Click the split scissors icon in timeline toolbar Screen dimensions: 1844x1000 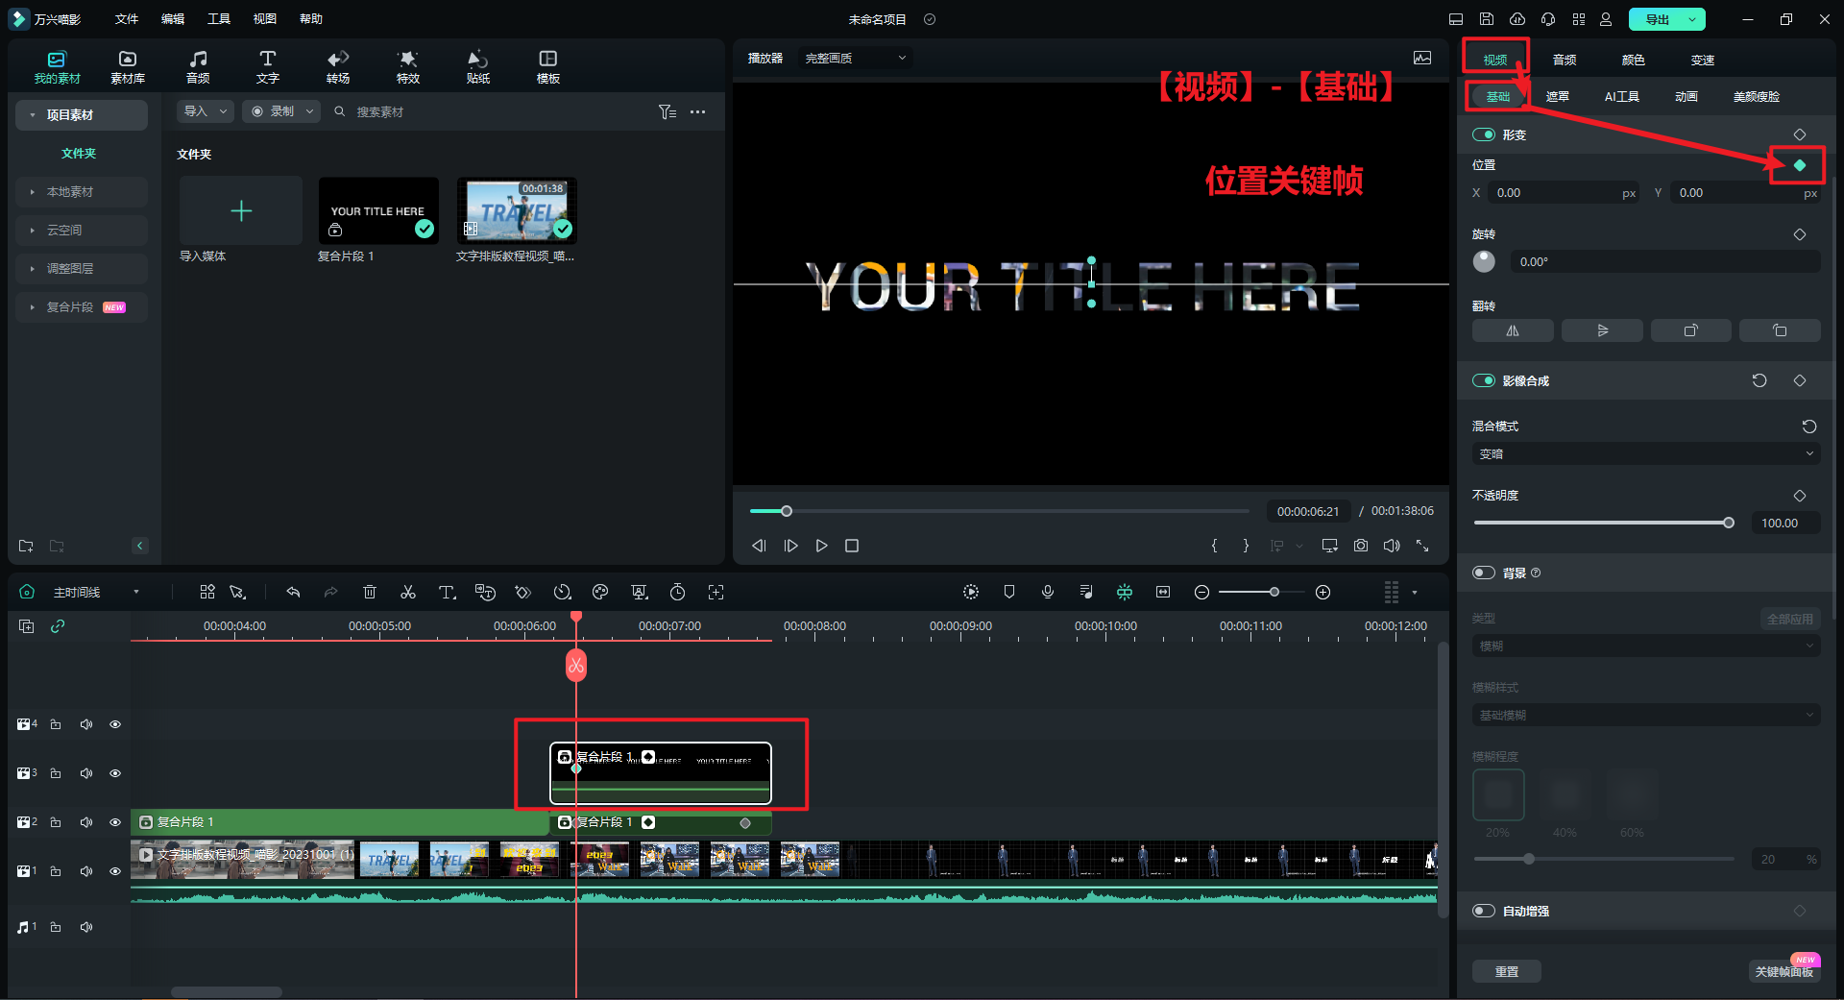pyautogui.click(x=408, y=593)
